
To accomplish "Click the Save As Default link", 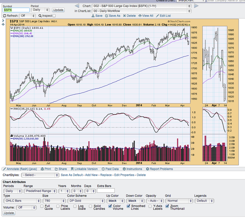I will (x=72, y=175).
